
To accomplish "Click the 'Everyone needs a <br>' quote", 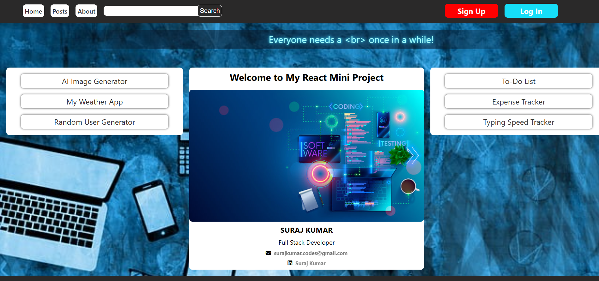I will (x=351, y=40).
